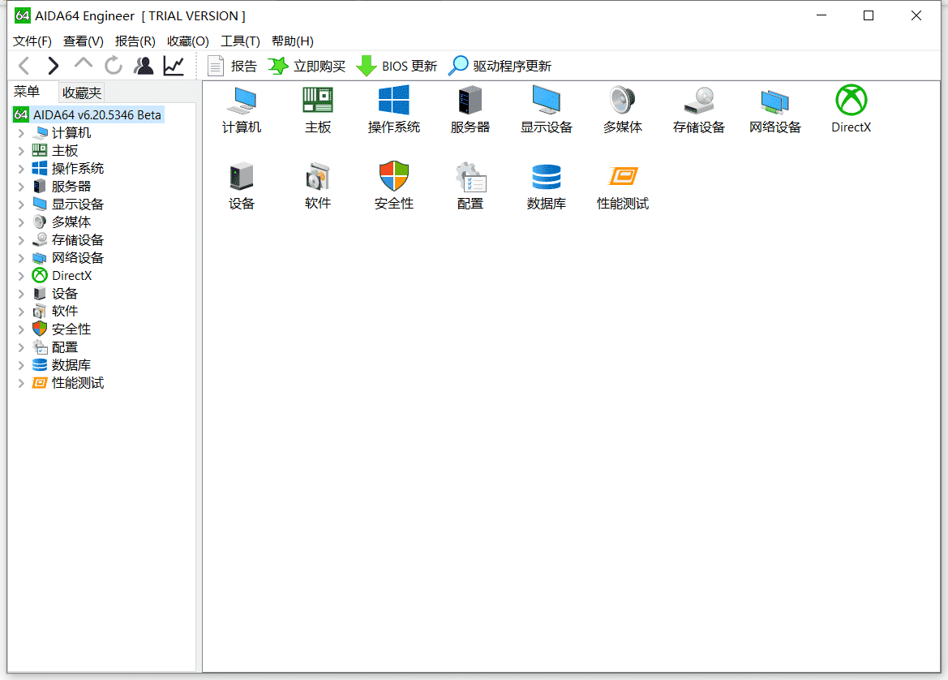Open the 设备 device icon in main pane
This screenshot has width=948, height=680.
pyautogui.click(x=241, y=186)
